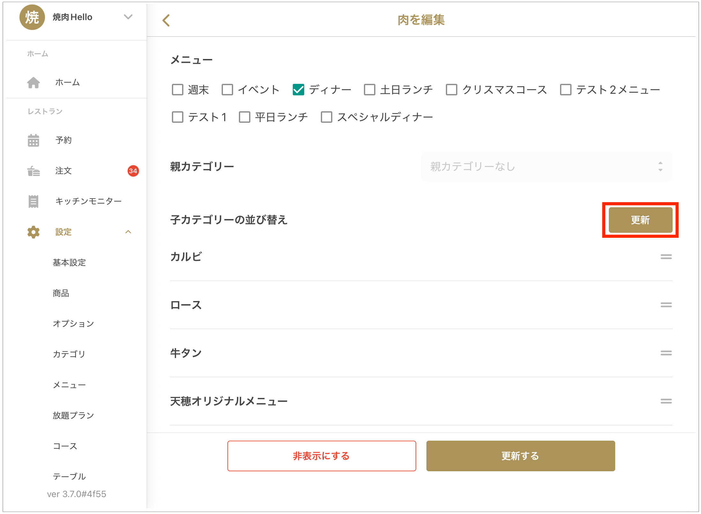Viewport: 701px width, 514px height.
Task: Click the 天穂オリジナルメニュー subcategory row
Action: pos(229,401)
